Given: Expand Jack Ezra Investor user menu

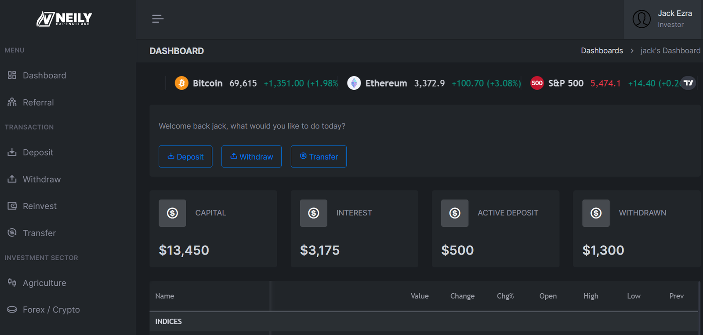Looking at the screenshot, I should 663,19.
